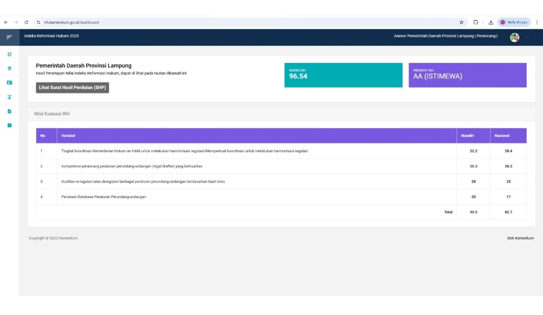Expand the user profile dropdown chevron
The image size is (543, 315).
527,37
